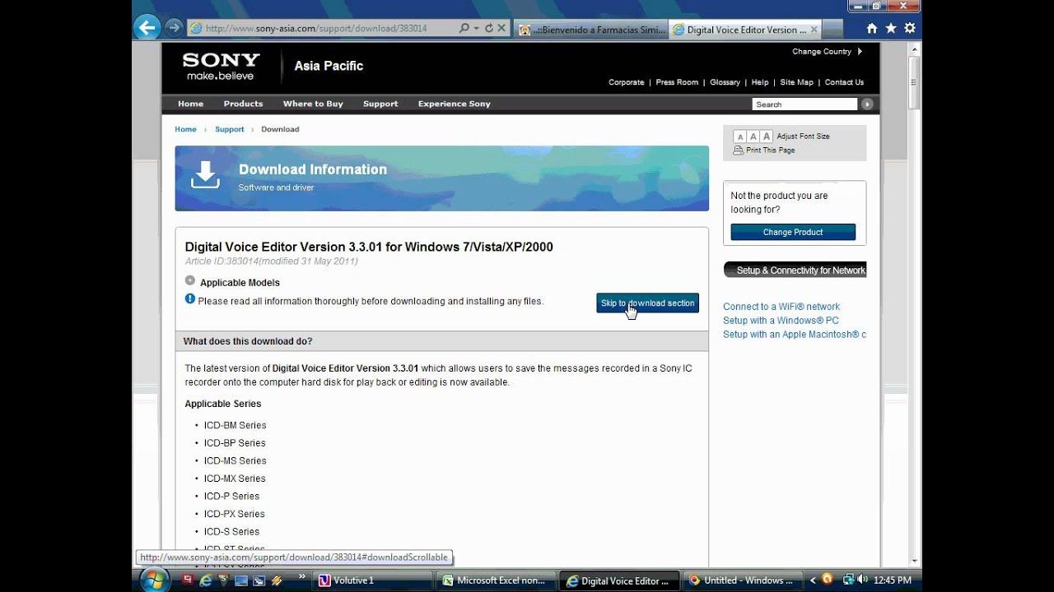The height and width of the screenshot is (592, 1054).
Task: Click the browser Forward arrow button
Action: (x=173, y=28)
